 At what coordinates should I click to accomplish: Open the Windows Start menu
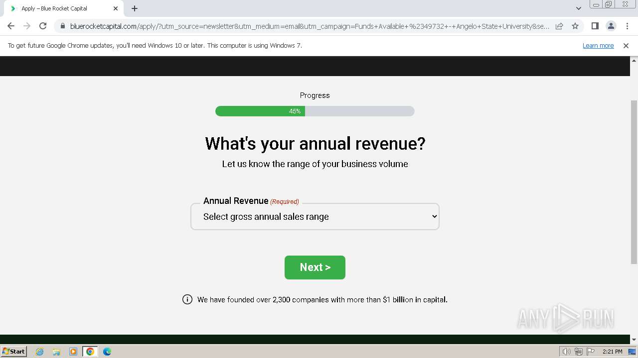pos(14,352)
